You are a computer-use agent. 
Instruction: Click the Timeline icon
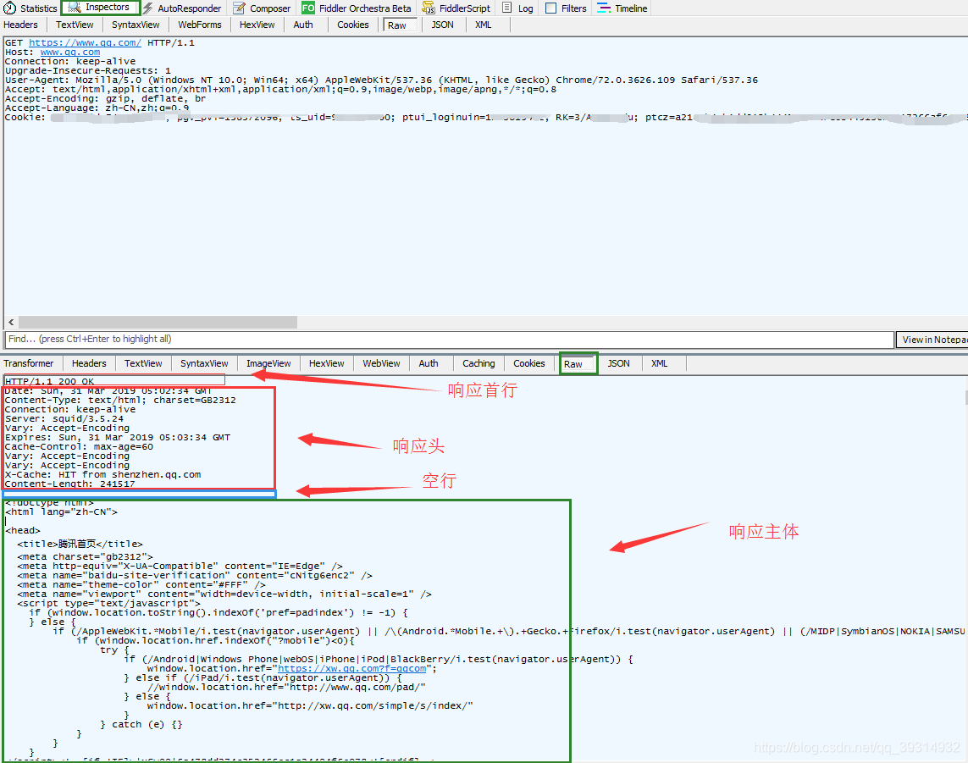click(604, 8)
